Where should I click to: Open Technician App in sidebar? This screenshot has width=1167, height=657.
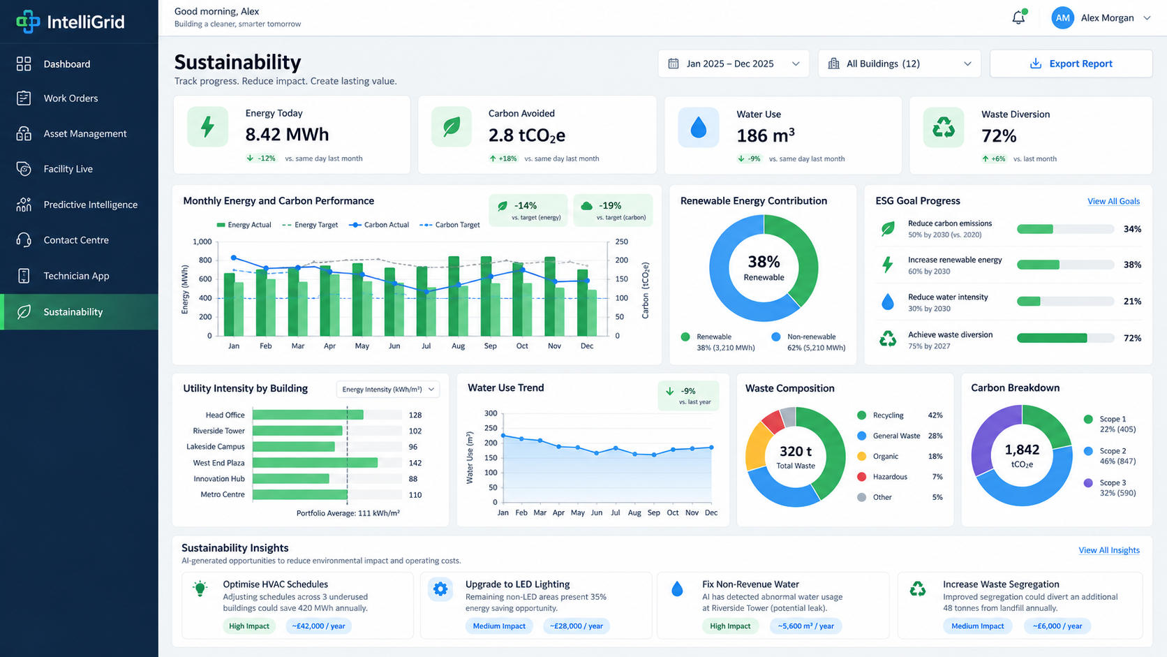[x=79, y=276]
